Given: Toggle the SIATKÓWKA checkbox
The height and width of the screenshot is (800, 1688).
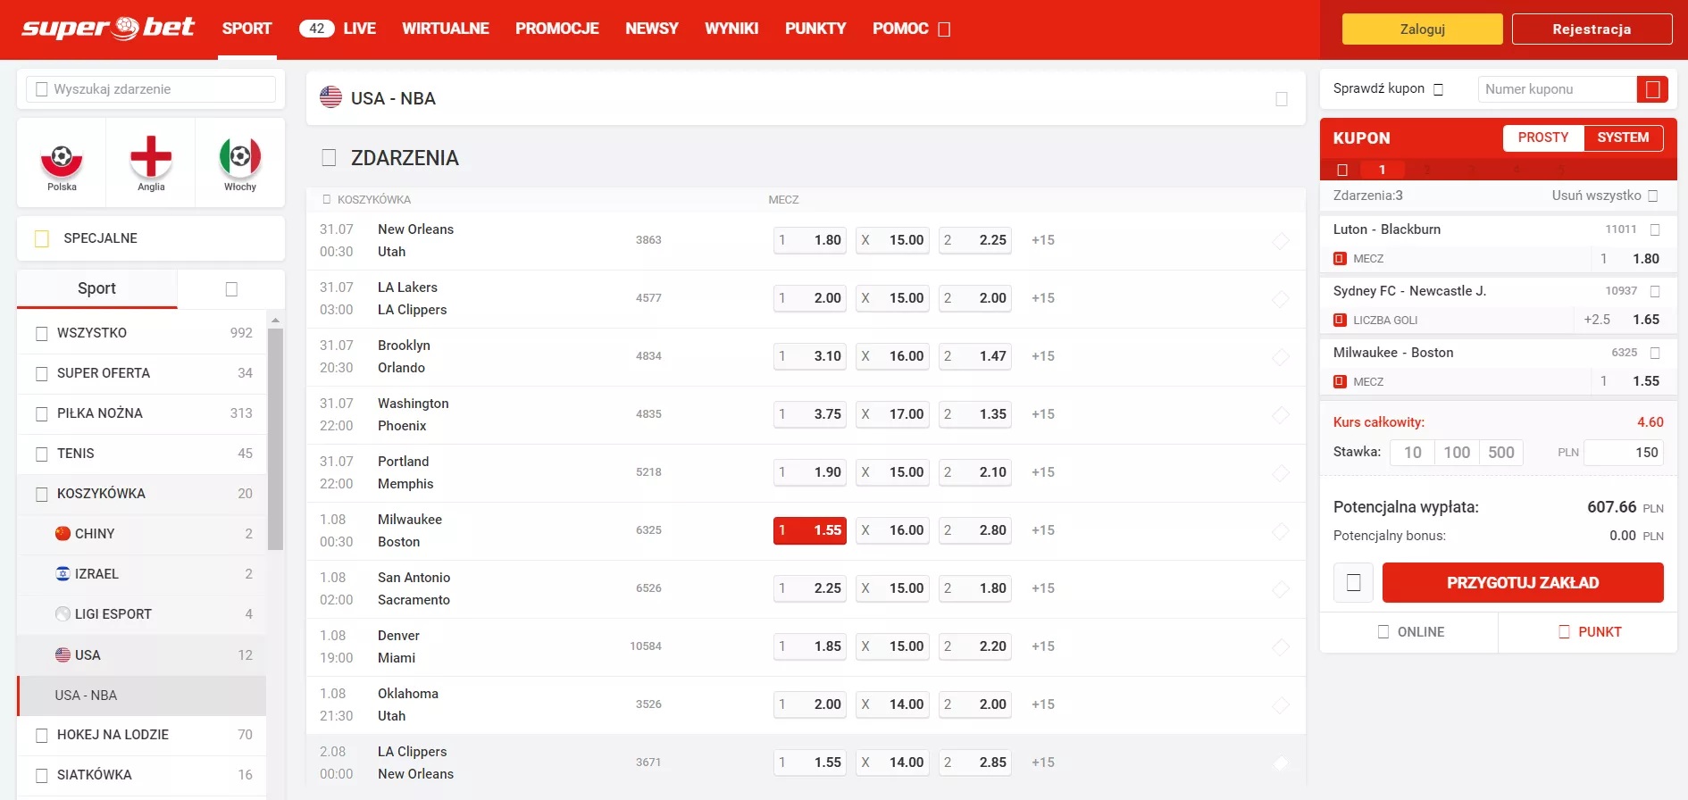Looking at the screenshot, I should pyautogui.click(x=41, y=775).
